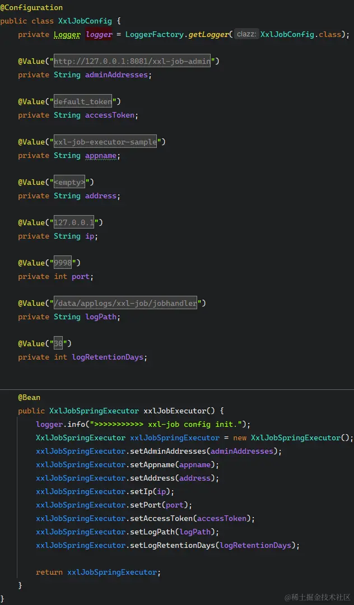Click the ip field declaration
This screenshot has height=605, width=354.
(x=90, y=236)
